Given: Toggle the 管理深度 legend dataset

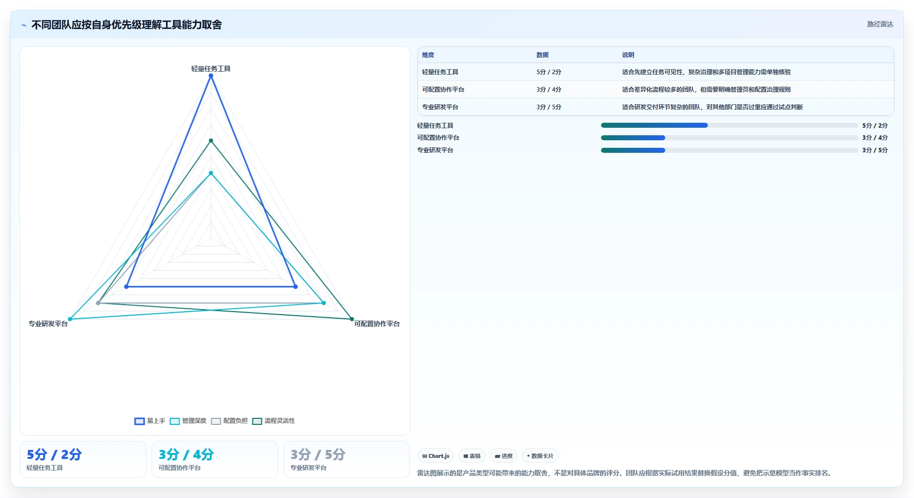Looking at the screenshot, I should [x=188, y=421].
